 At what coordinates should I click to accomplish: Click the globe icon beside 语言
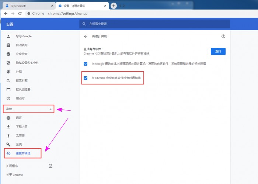[8, 118]
